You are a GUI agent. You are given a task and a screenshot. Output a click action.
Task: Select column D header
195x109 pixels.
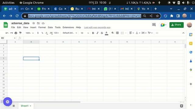[x=63, y=42]
